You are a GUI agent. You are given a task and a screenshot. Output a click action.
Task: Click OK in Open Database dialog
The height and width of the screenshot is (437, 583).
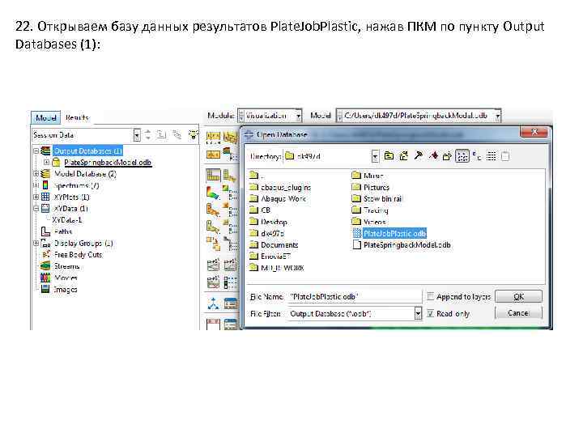pyautogui.click(x=518, y=296)
